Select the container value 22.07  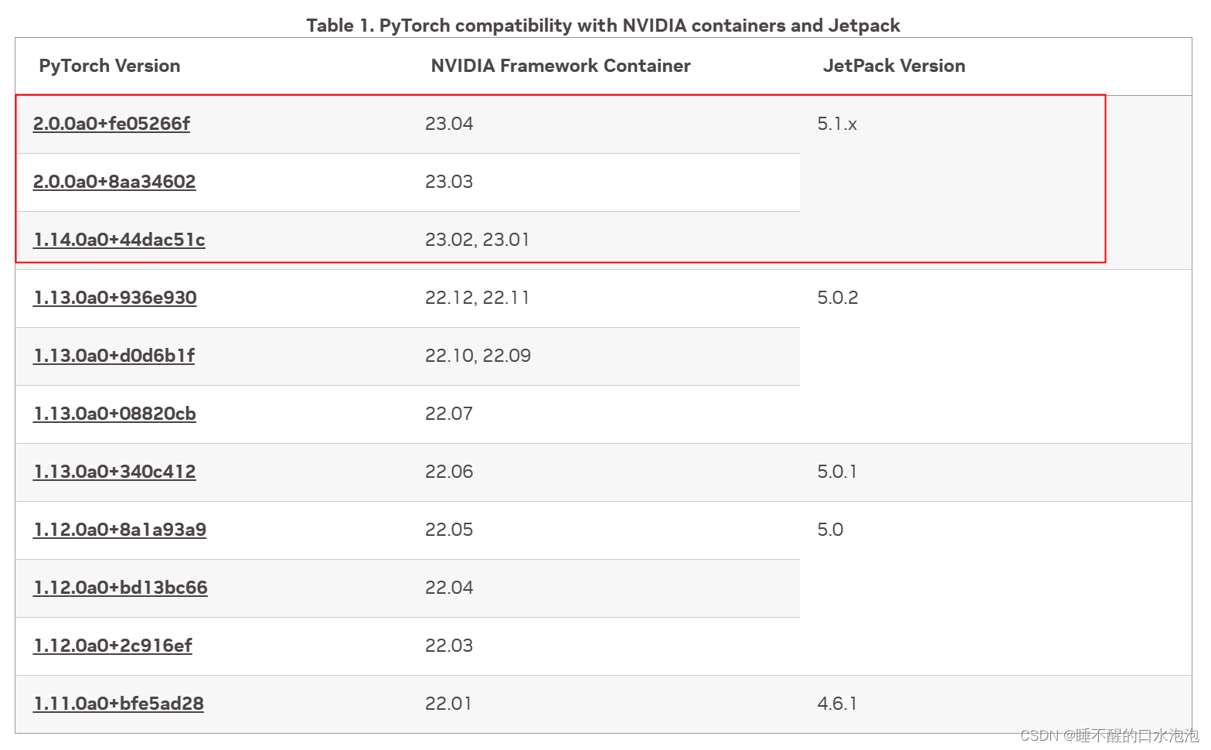[x=449, y=414]
